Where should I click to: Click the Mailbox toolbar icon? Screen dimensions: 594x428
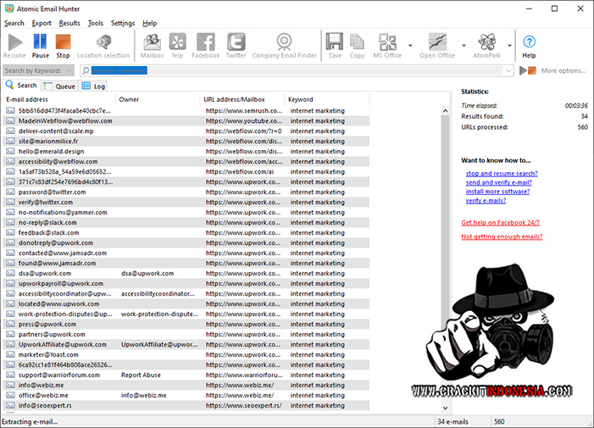[x=152, y=45]
